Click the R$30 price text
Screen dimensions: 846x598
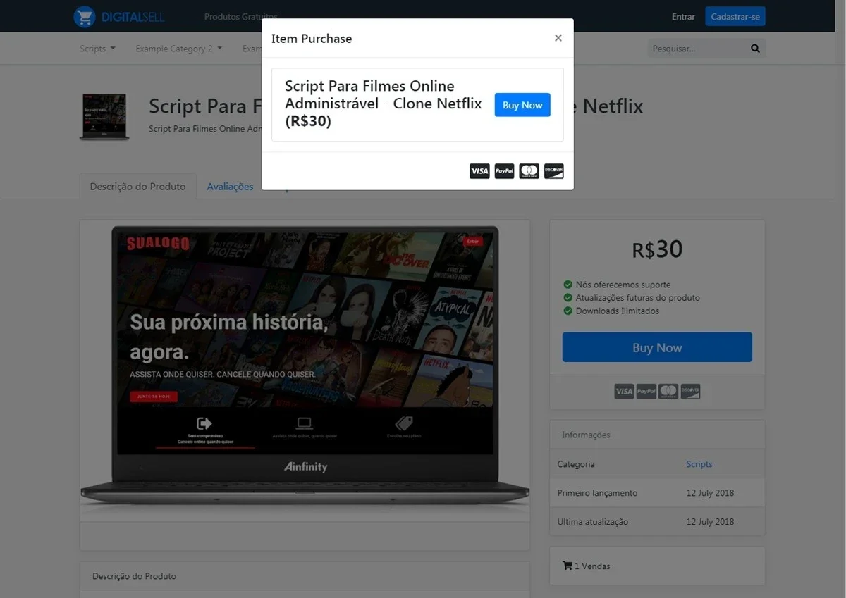coord(657,249)
